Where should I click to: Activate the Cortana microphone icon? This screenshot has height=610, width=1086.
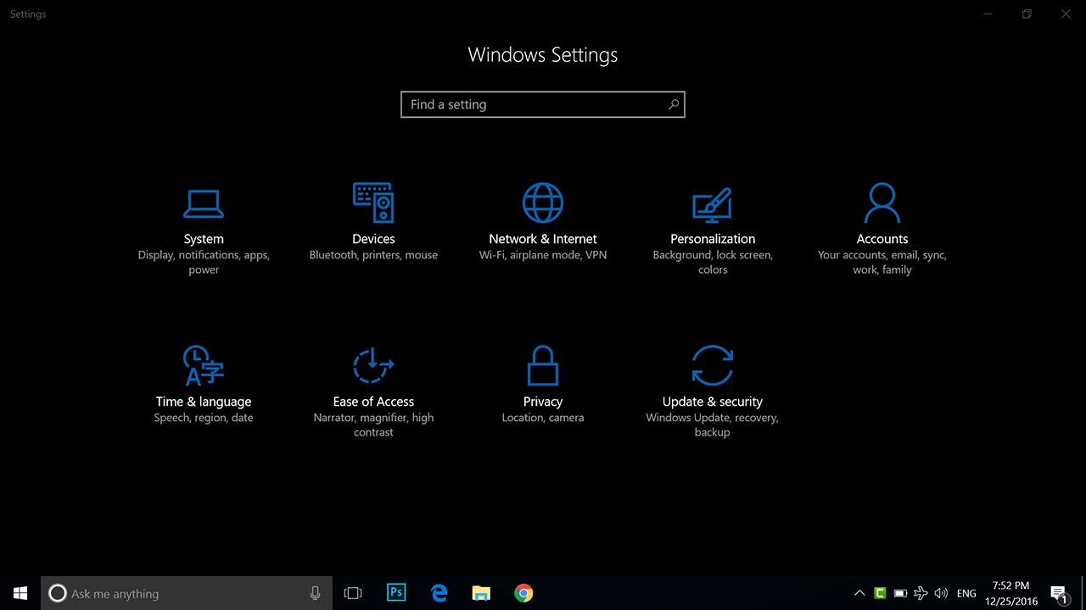tap(316, 593)
